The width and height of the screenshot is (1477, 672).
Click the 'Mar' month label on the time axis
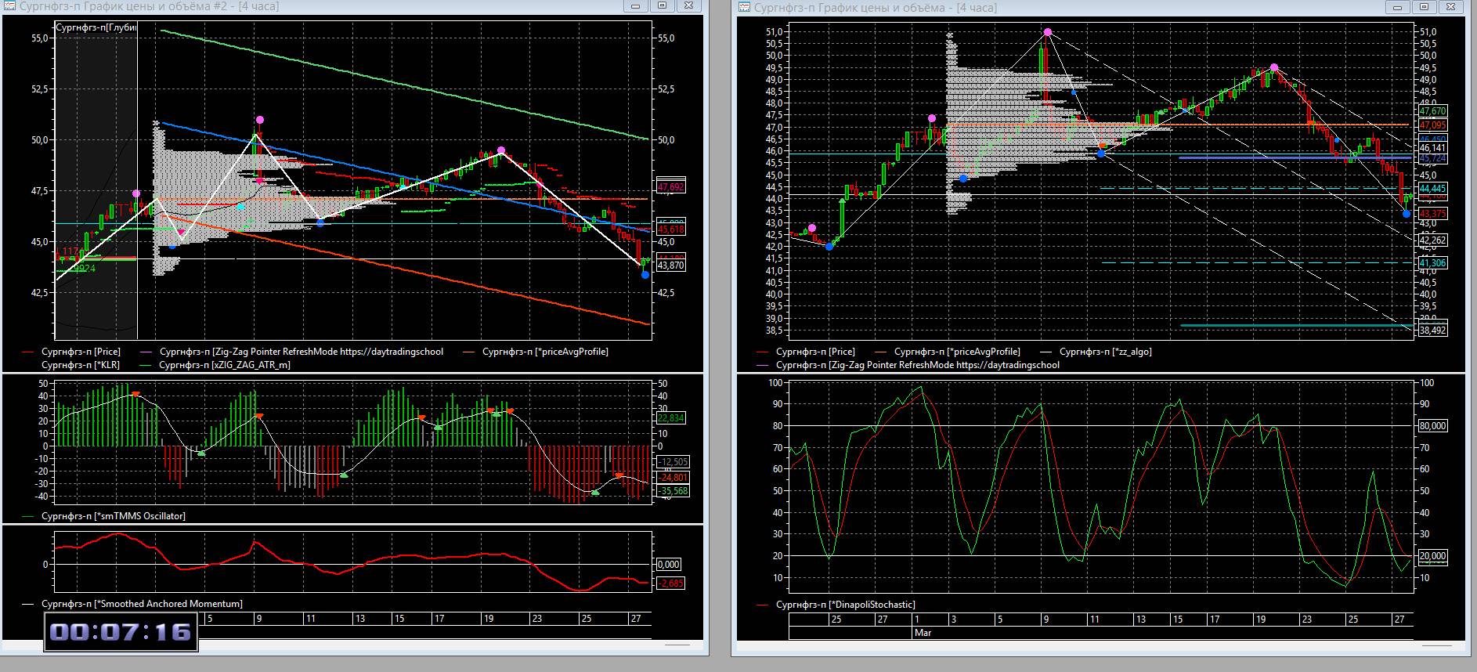pos(923,633)
